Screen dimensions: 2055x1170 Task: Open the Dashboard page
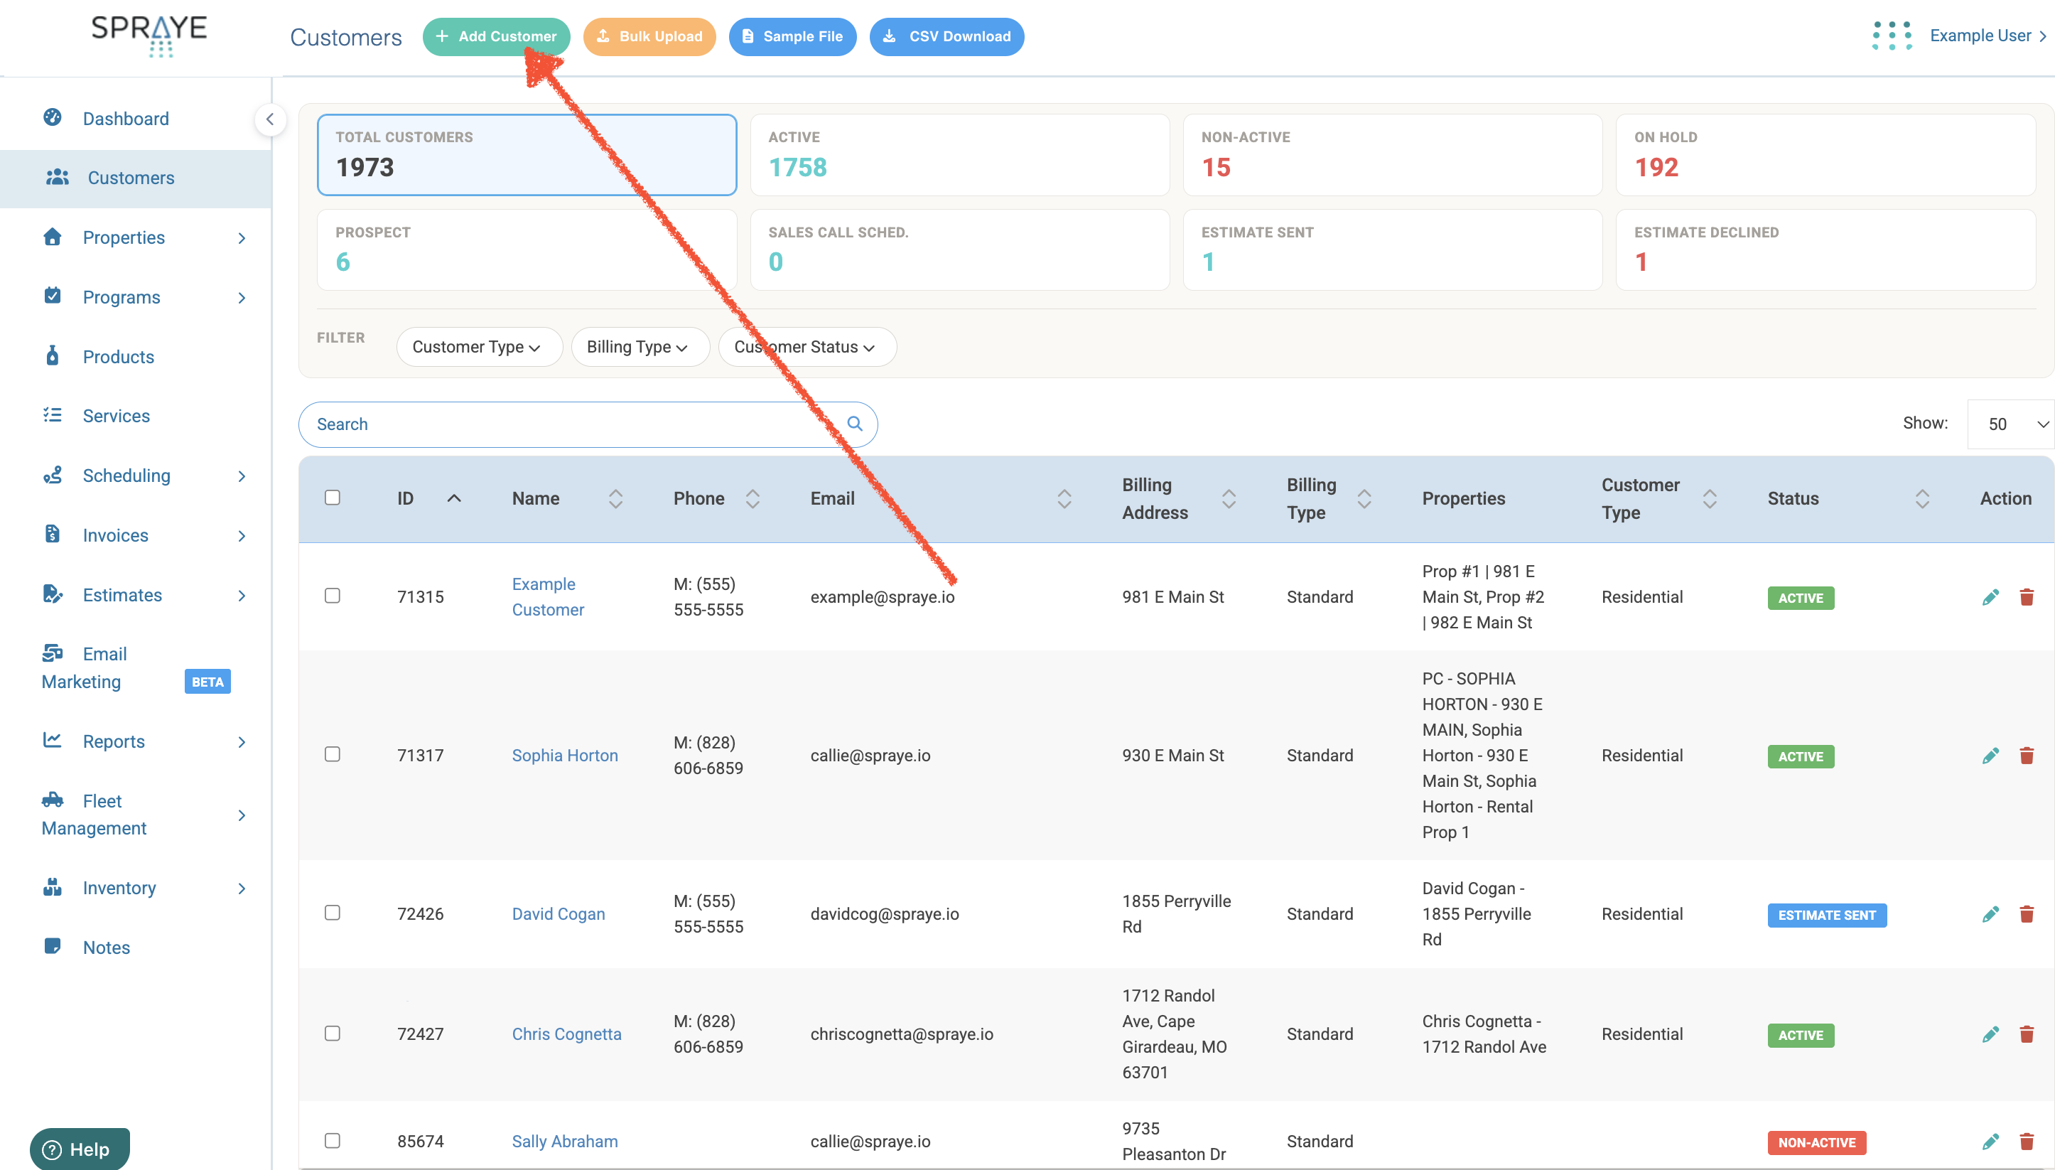(x=125, y=118)
